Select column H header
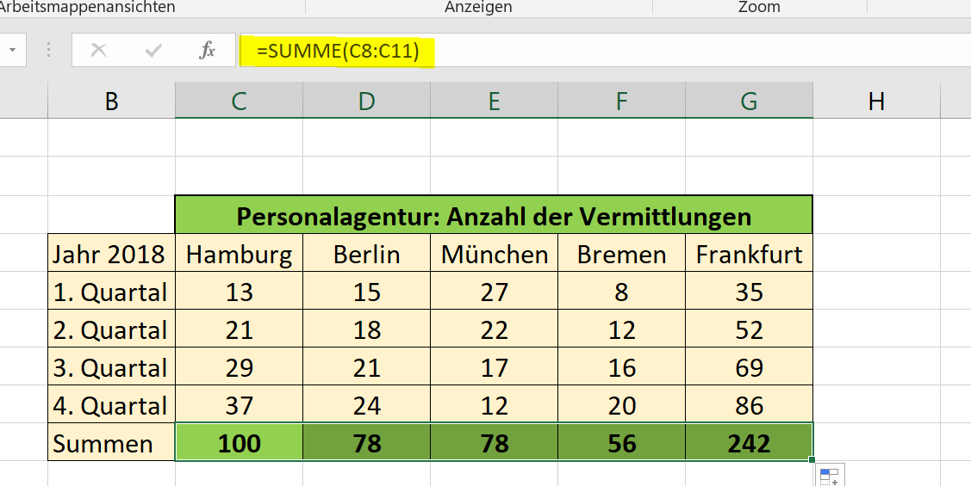The width and height of the screenshot is (971, 486). pos(877,100)
